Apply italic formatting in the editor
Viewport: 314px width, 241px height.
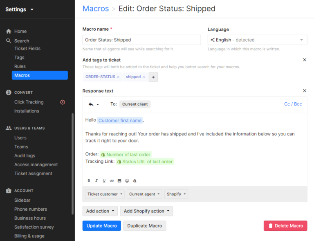[96, 180]
